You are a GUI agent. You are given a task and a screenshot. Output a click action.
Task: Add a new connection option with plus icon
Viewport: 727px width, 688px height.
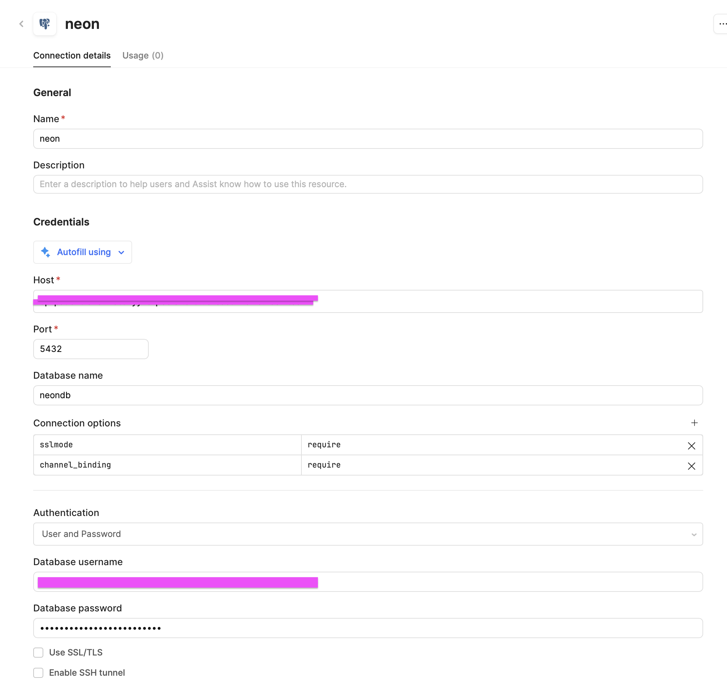pyautogui.click(x=695, y=423)
